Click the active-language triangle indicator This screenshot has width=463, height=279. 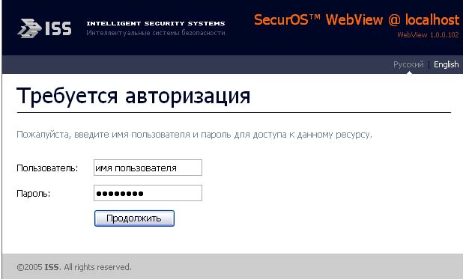coord(409,73)
